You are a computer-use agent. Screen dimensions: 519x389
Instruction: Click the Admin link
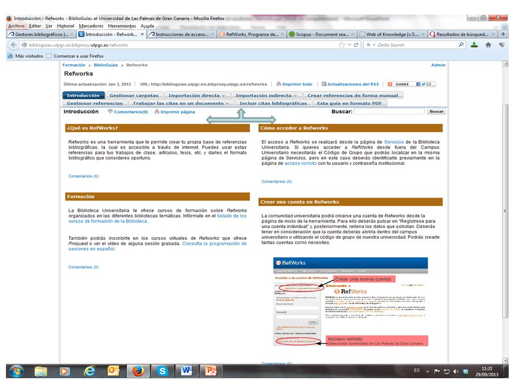(438, 65)
